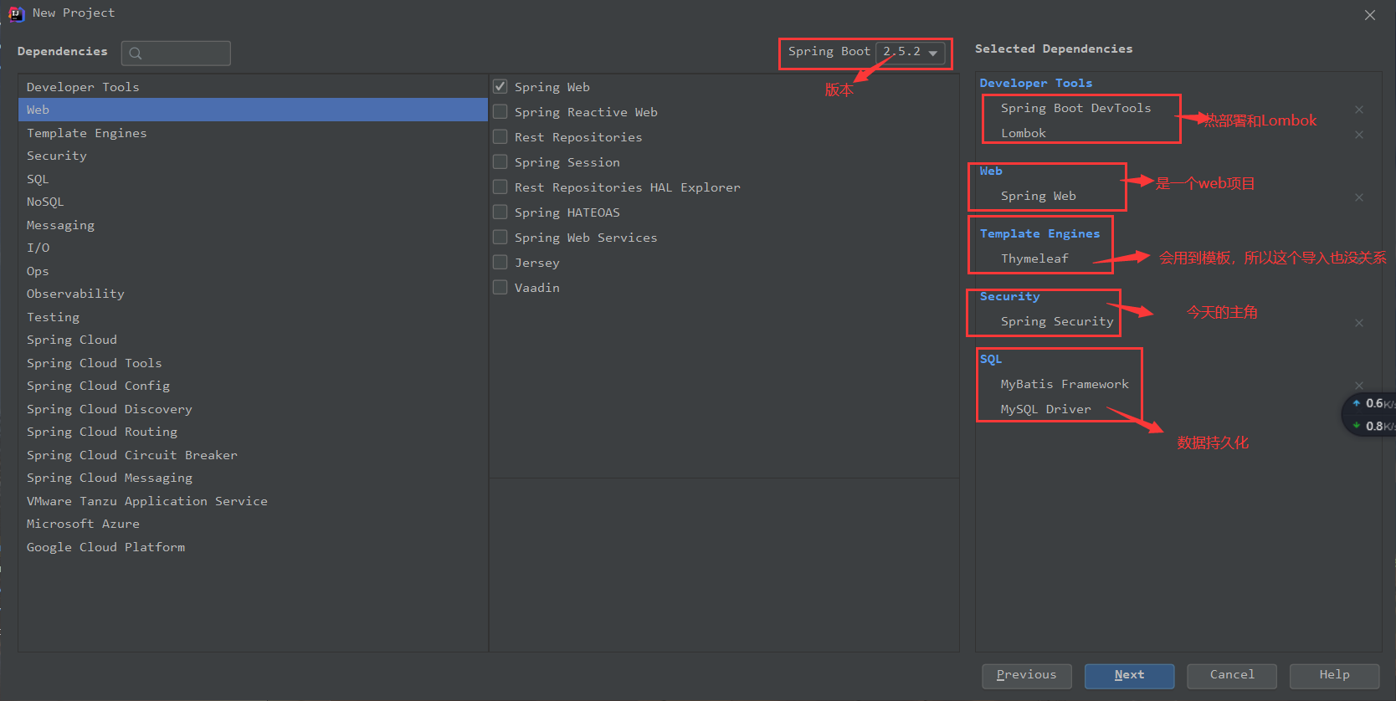Image resolution: width=1396 pixels, height=701 pixels.
Task: Open the Messaging category
Action: [253, 225]
